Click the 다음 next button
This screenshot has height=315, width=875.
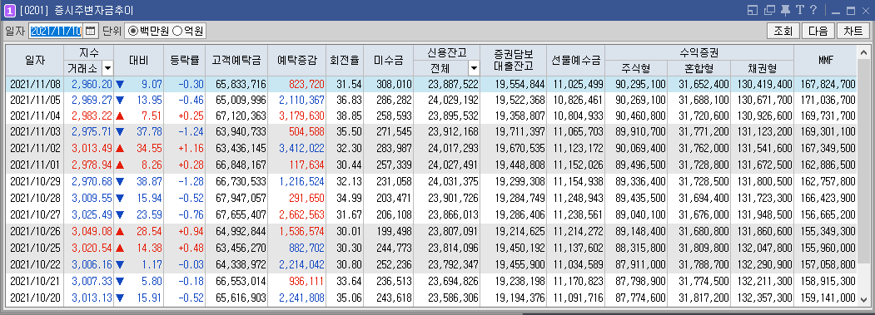point(818,31)
